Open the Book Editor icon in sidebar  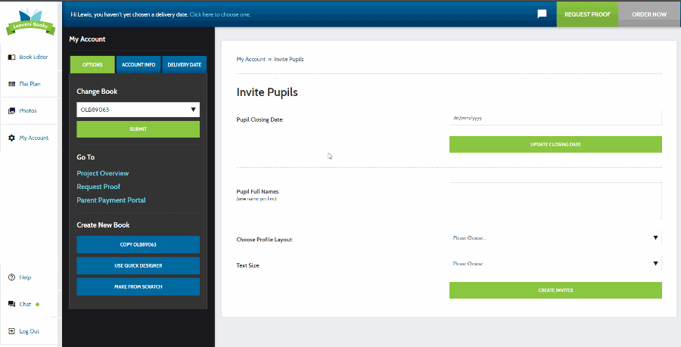[12, 57]
